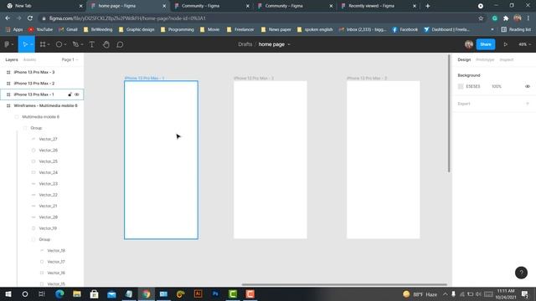Image resolution: width=536 pixels, height=301 pixels.
Task: Select the Multimedia mobile 6 layer
Action: point(42,117)
